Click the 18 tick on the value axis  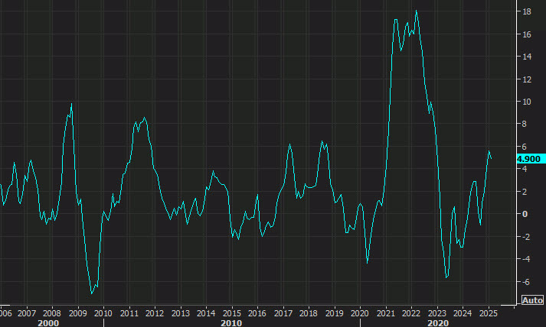pos(528,12)
